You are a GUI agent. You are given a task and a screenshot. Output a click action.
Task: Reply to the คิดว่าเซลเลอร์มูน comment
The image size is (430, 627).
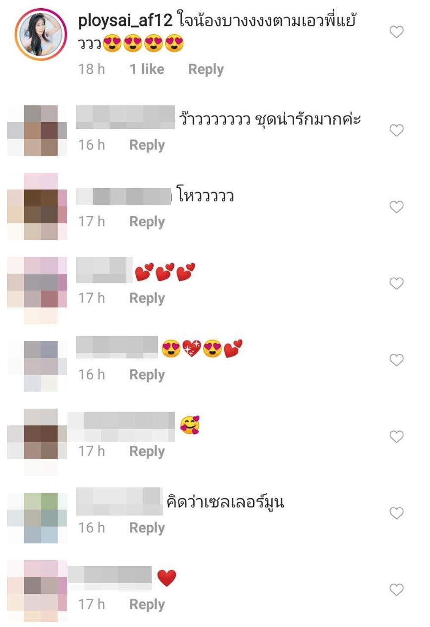(x=147, y=528)
